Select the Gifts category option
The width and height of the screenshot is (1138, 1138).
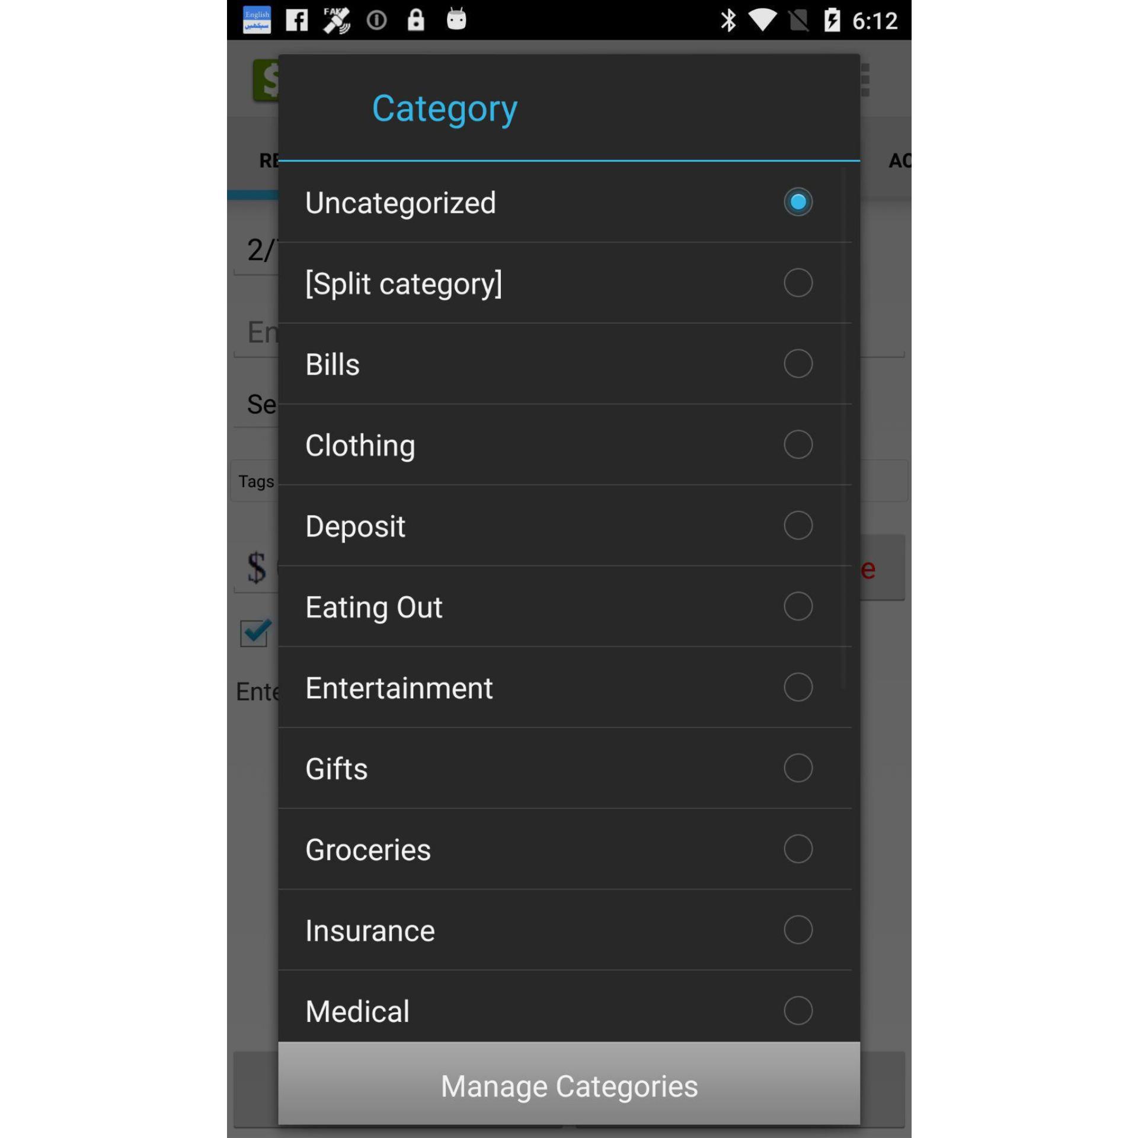(798, 768)
